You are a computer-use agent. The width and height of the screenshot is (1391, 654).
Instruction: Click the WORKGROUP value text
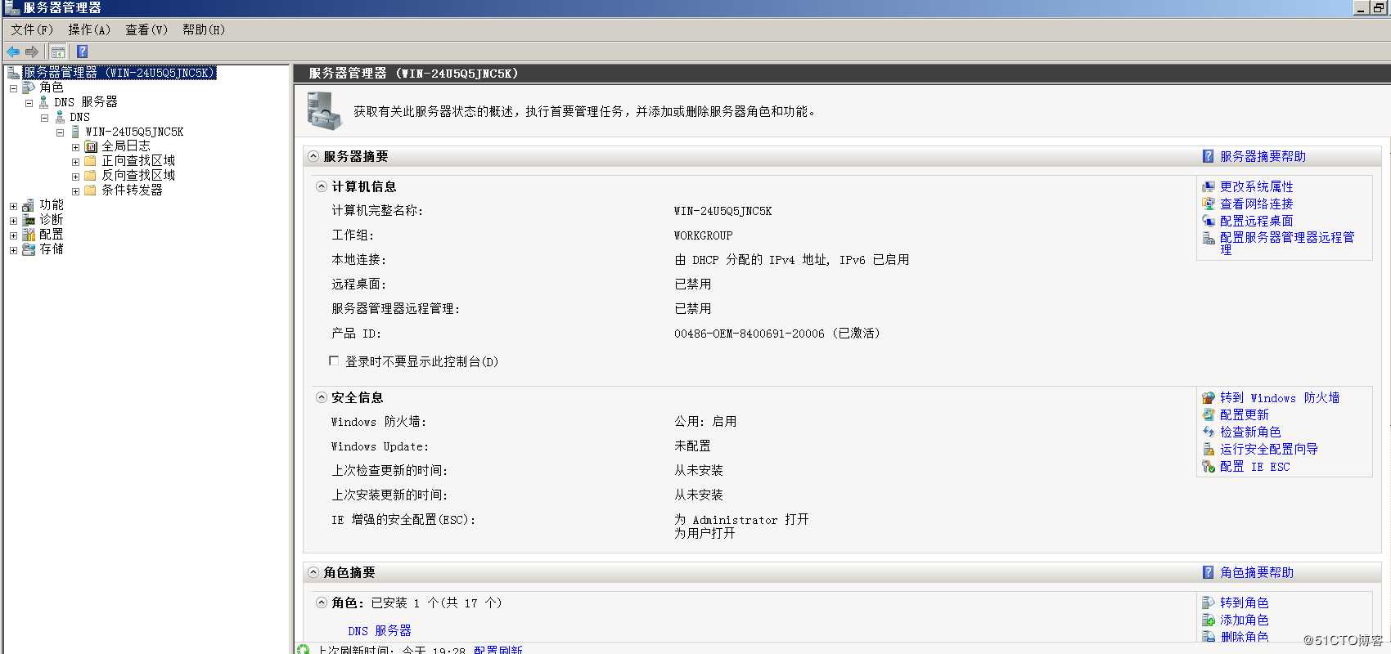(704, 235)
